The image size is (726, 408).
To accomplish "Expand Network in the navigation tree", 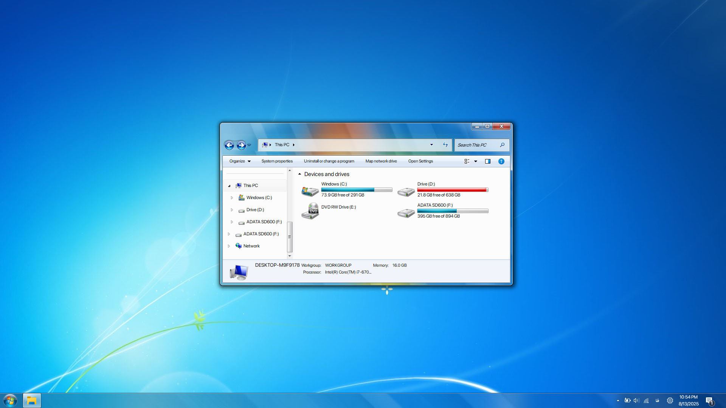I will click(229, 246).
